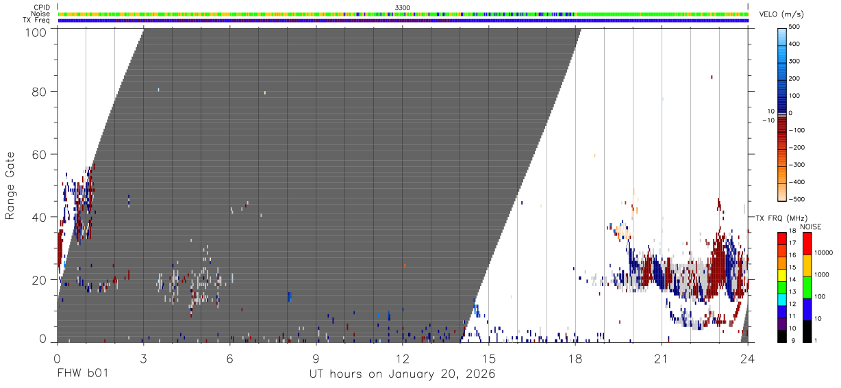Click the CPID label
The width and height of the screenshot is (841, 388).
tap(41, 8)
